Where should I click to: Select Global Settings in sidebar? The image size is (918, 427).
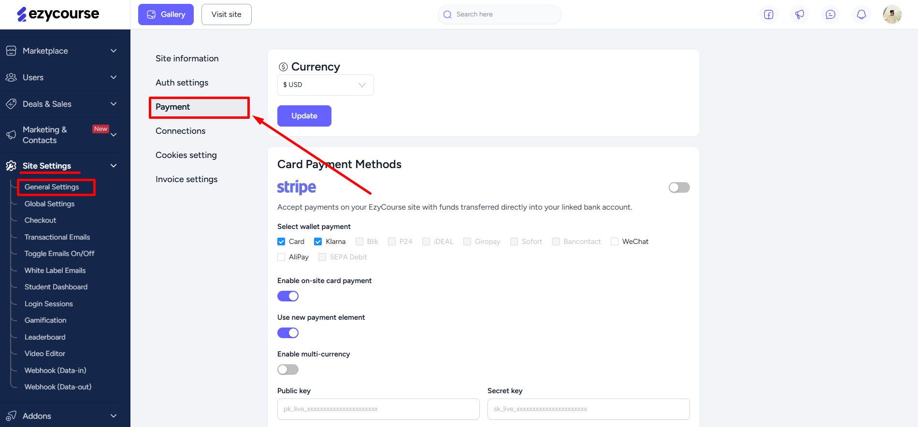[x=50, y=204]
